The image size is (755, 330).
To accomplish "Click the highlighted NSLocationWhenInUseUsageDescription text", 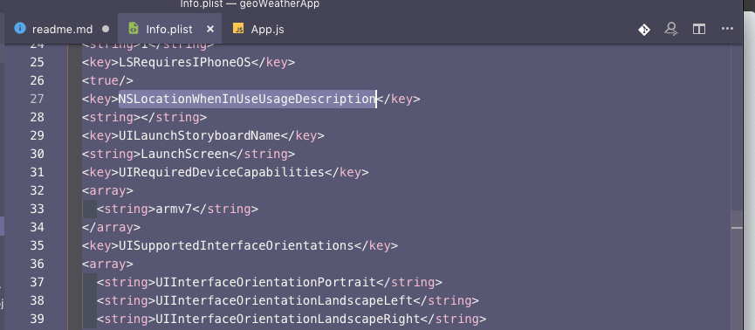I will (x=247, y=99).
